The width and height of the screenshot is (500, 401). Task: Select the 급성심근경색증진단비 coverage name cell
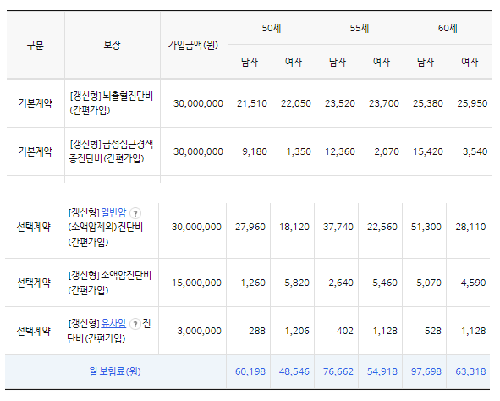pos(112,151)
